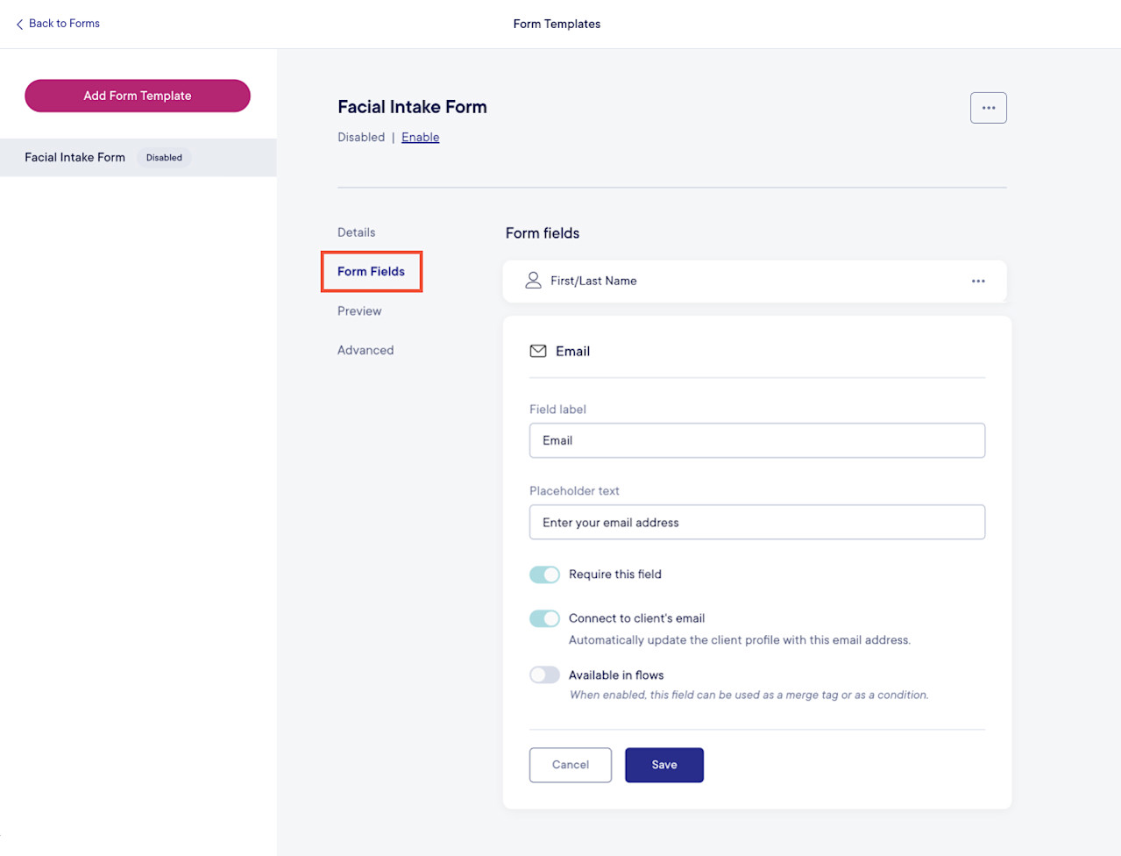Viewport: 1121px width, 856px height.
Task: Click the back chevron beside Back to Forms
Action: pyautogui.click(x=18, y=24)
